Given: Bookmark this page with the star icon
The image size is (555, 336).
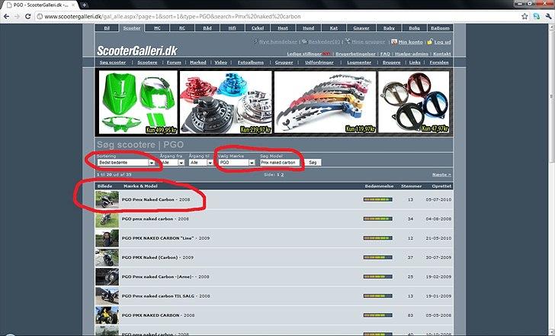Looking at the screenshot, I should [522, 16].
